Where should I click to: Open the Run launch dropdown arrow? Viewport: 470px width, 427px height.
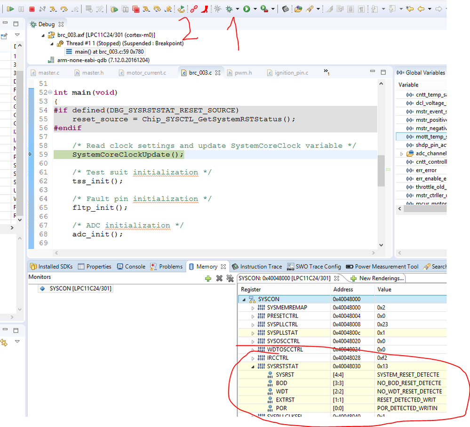click(255, 9)
